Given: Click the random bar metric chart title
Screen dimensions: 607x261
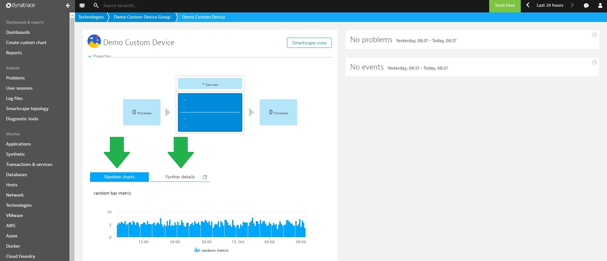Looking at the screenshot, I should pyautogui.click(x=112, y=193).
